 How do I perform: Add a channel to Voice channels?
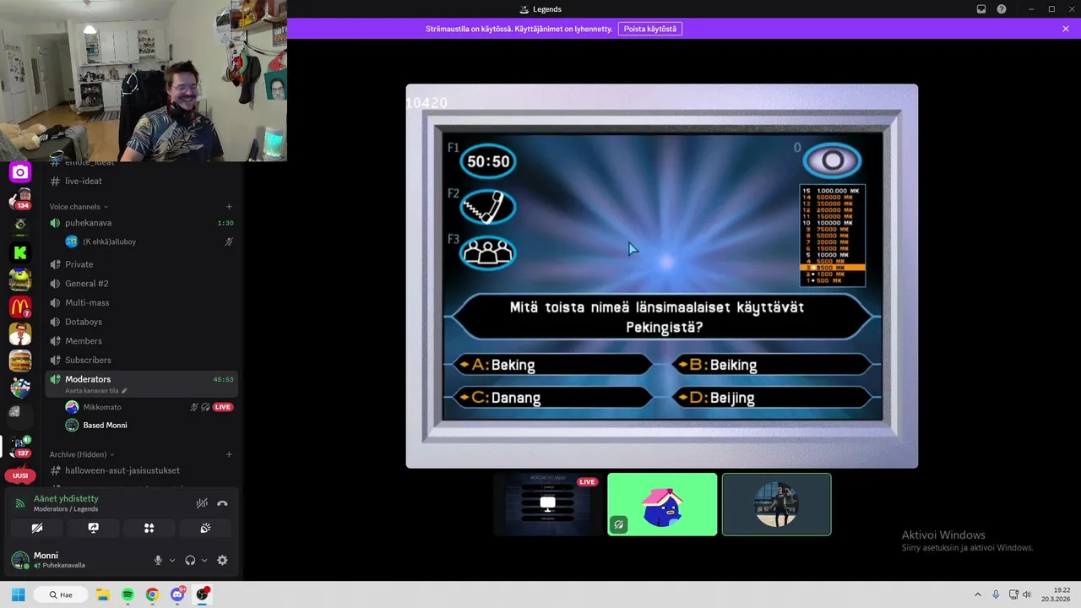click(229, 207)
